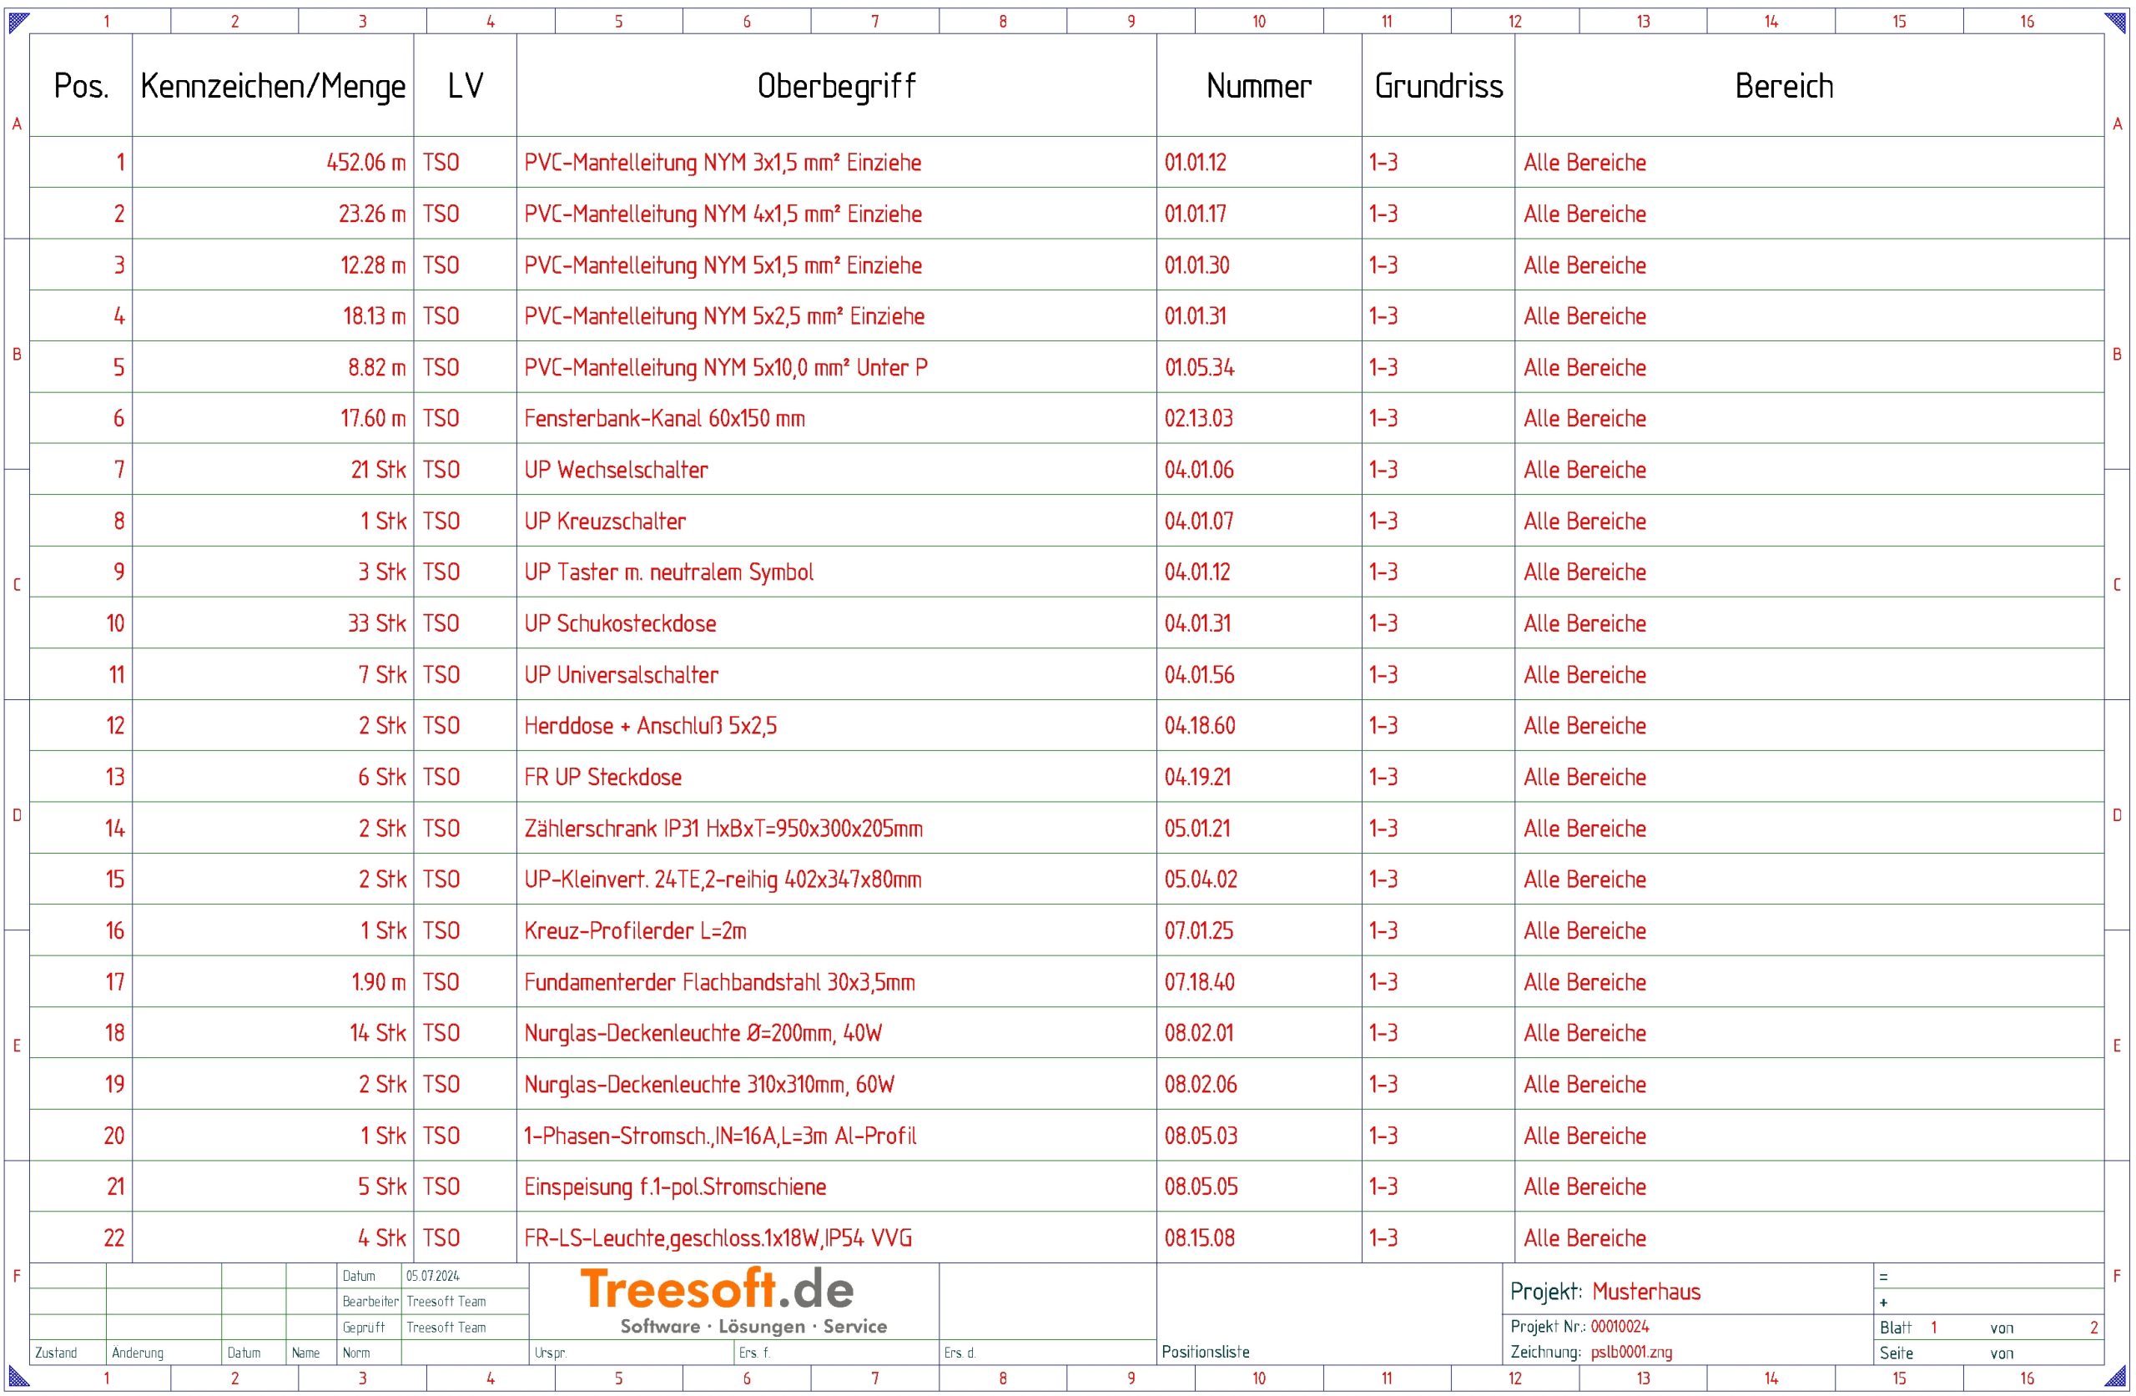Click number 08.15.08 in last row
Viewport: 2136px width, 1396px height.
(1199, 1238)
